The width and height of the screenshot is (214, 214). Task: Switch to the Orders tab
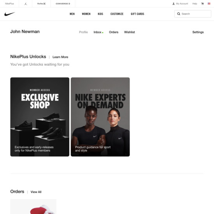click(114, 32)
